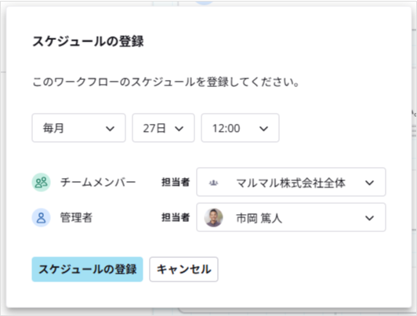Click the green チームメンバー group icon
The height and width of the screenshot is (316, 417).
(x=42, y=183)
